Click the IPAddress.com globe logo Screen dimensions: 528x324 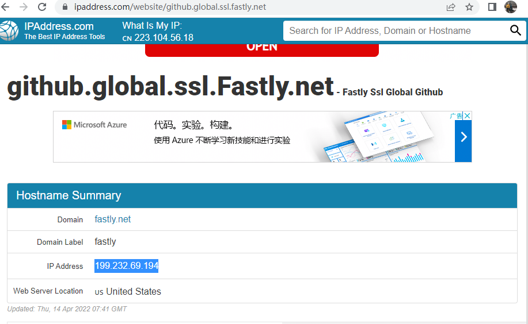9,31
